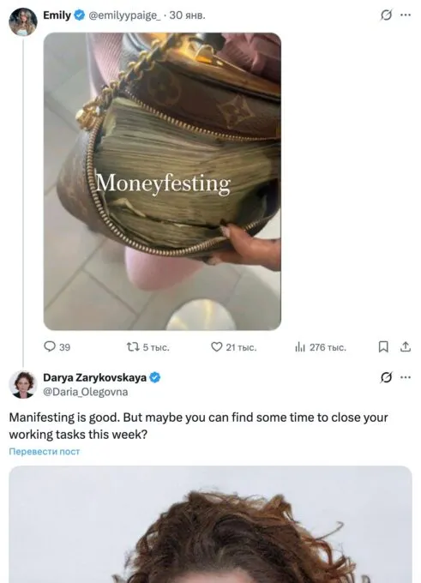Share Emily's post via the upload arrow icon

[406, 347]
